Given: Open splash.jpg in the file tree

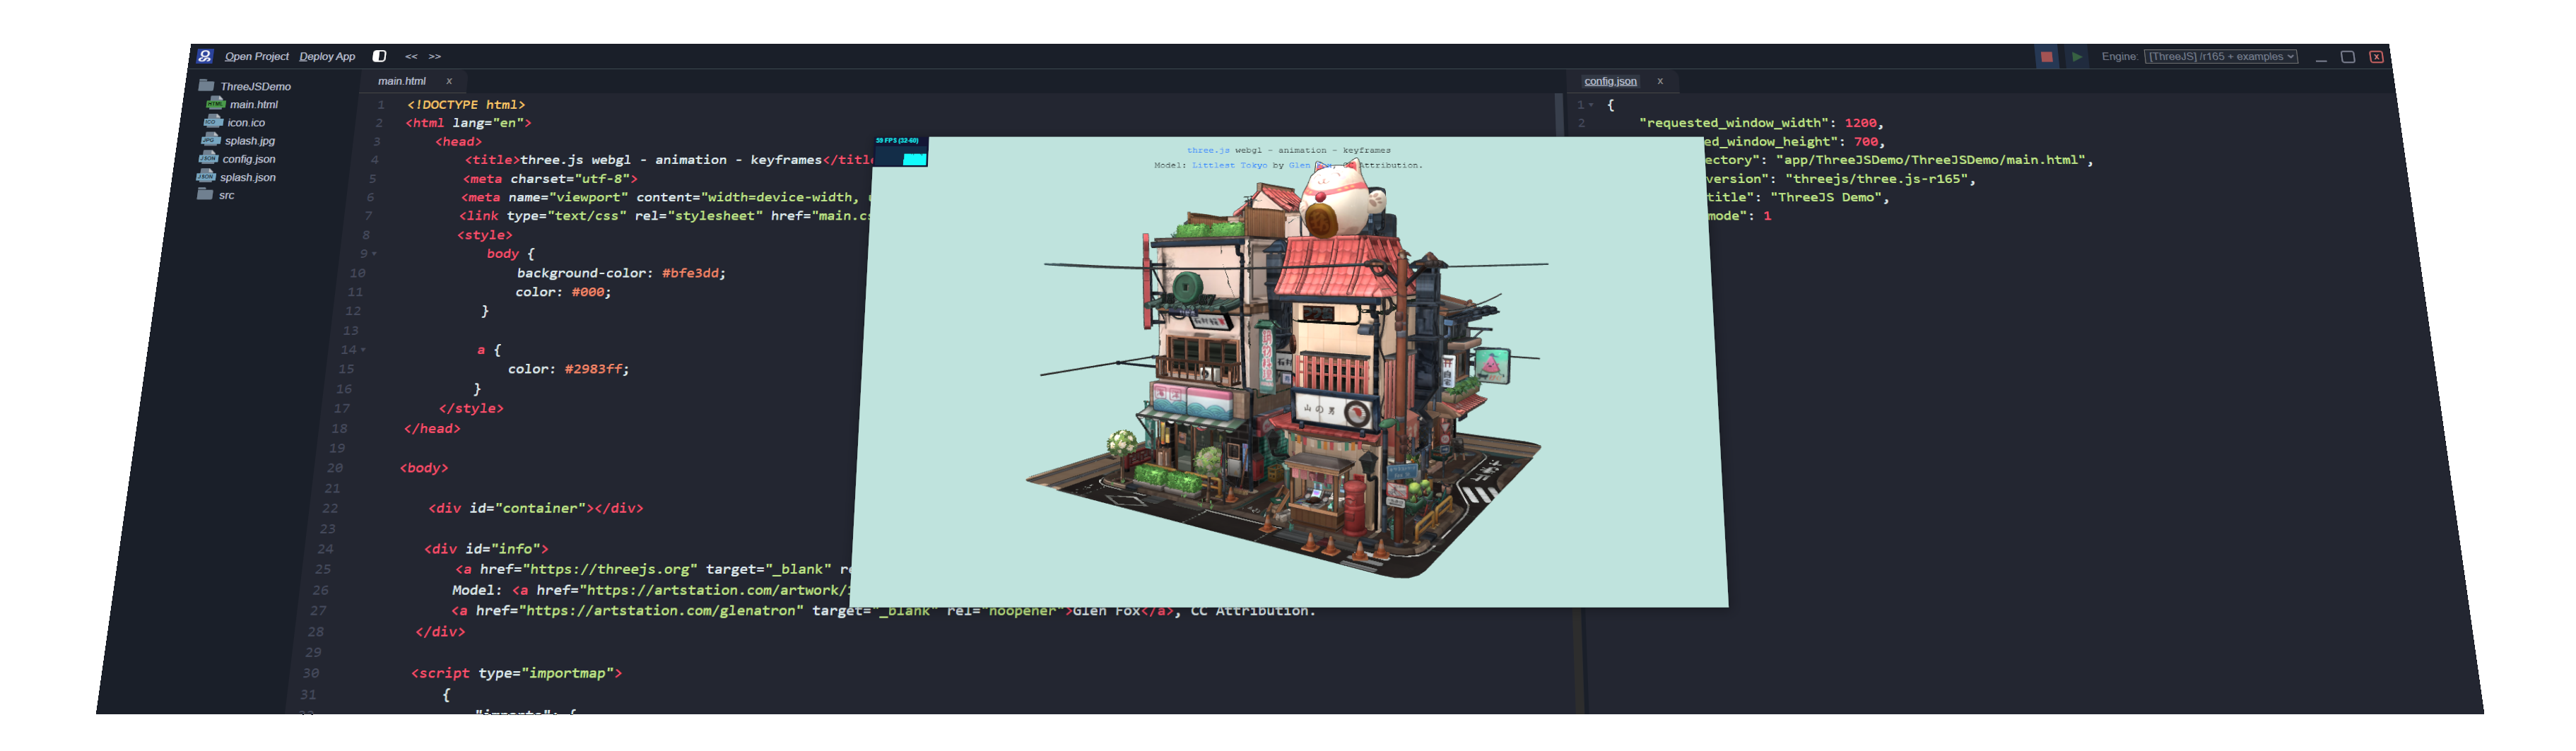Looking at the screenshot, I should coord(249,140).
